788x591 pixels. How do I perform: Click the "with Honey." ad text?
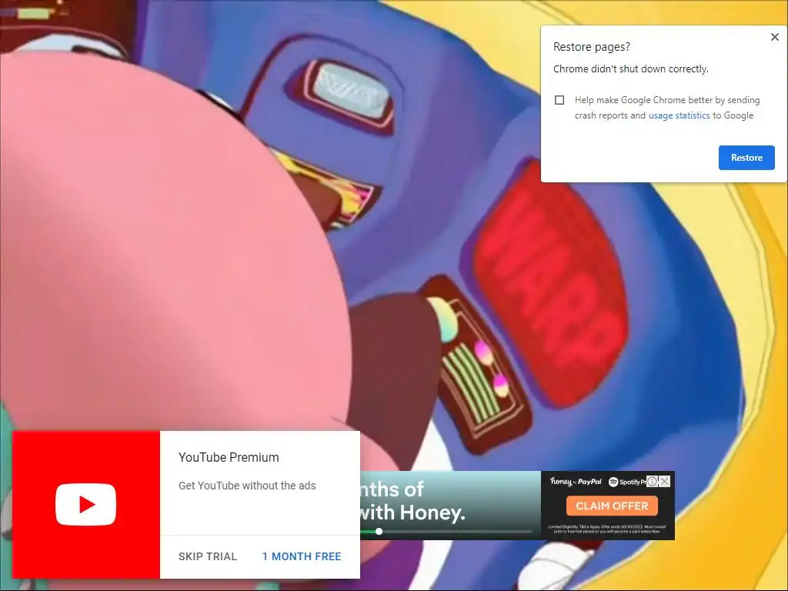click(413, 513)
